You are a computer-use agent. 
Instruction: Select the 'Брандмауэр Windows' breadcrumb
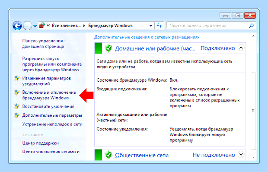click(x=110, y=25)
